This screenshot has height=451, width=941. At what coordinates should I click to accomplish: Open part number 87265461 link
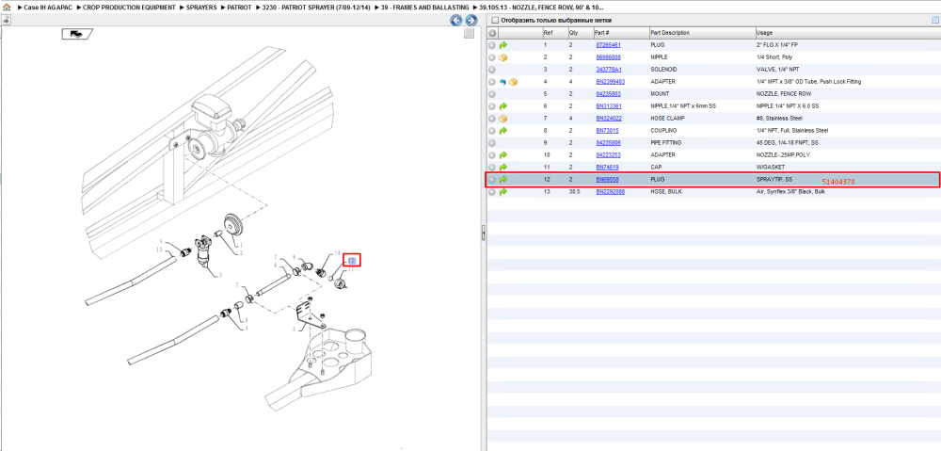608,45
